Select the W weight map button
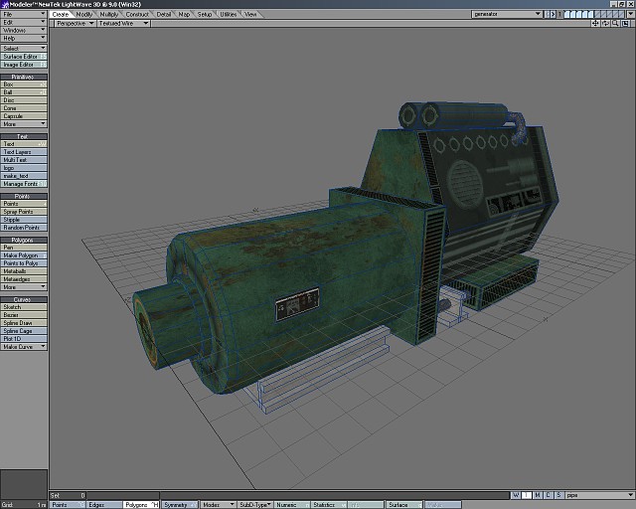 (516, 495)
